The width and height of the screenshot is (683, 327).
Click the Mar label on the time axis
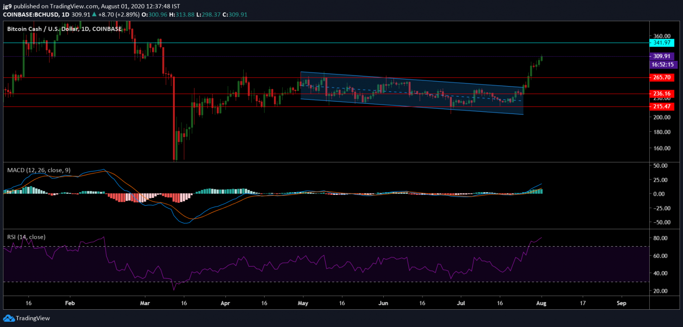pyautogui.click(x=145, y=303)
